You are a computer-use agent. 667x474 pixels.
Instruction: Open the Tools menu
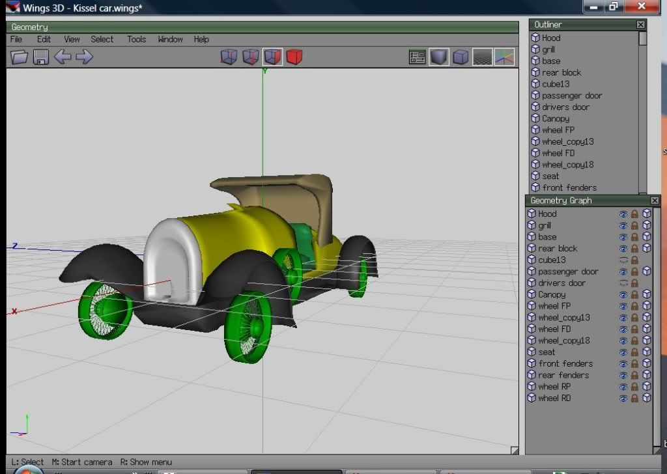[x=136, y=39]
